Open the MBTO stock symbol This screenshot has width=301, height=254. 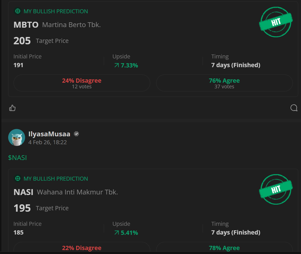(x=26, y=25)
